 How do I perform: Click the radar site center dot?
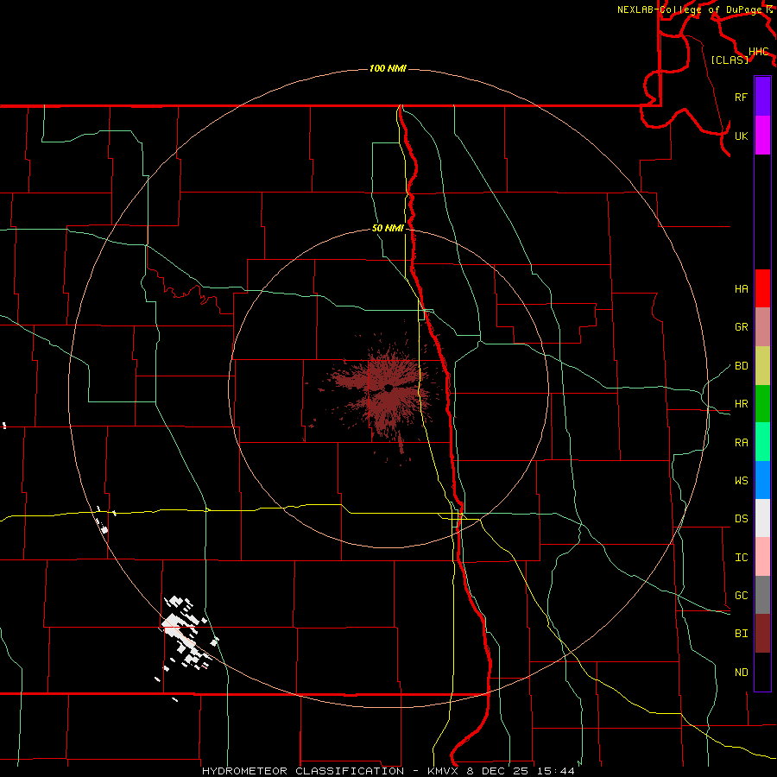click(389, 388)
